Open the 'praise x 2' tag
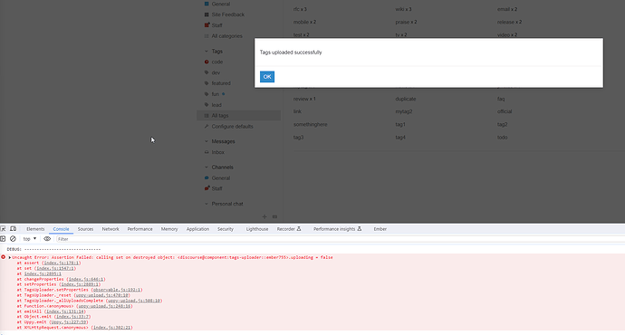625x335 pixels. (406, 22)
